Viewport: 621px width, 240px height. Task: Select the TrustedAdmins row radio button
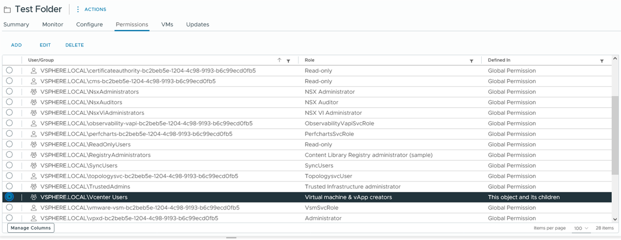(x=9, y=186)
